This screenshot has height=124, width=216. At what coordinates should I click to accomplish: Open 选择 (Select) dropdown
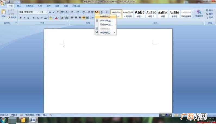pyautogui.click(x=210, y=17)
